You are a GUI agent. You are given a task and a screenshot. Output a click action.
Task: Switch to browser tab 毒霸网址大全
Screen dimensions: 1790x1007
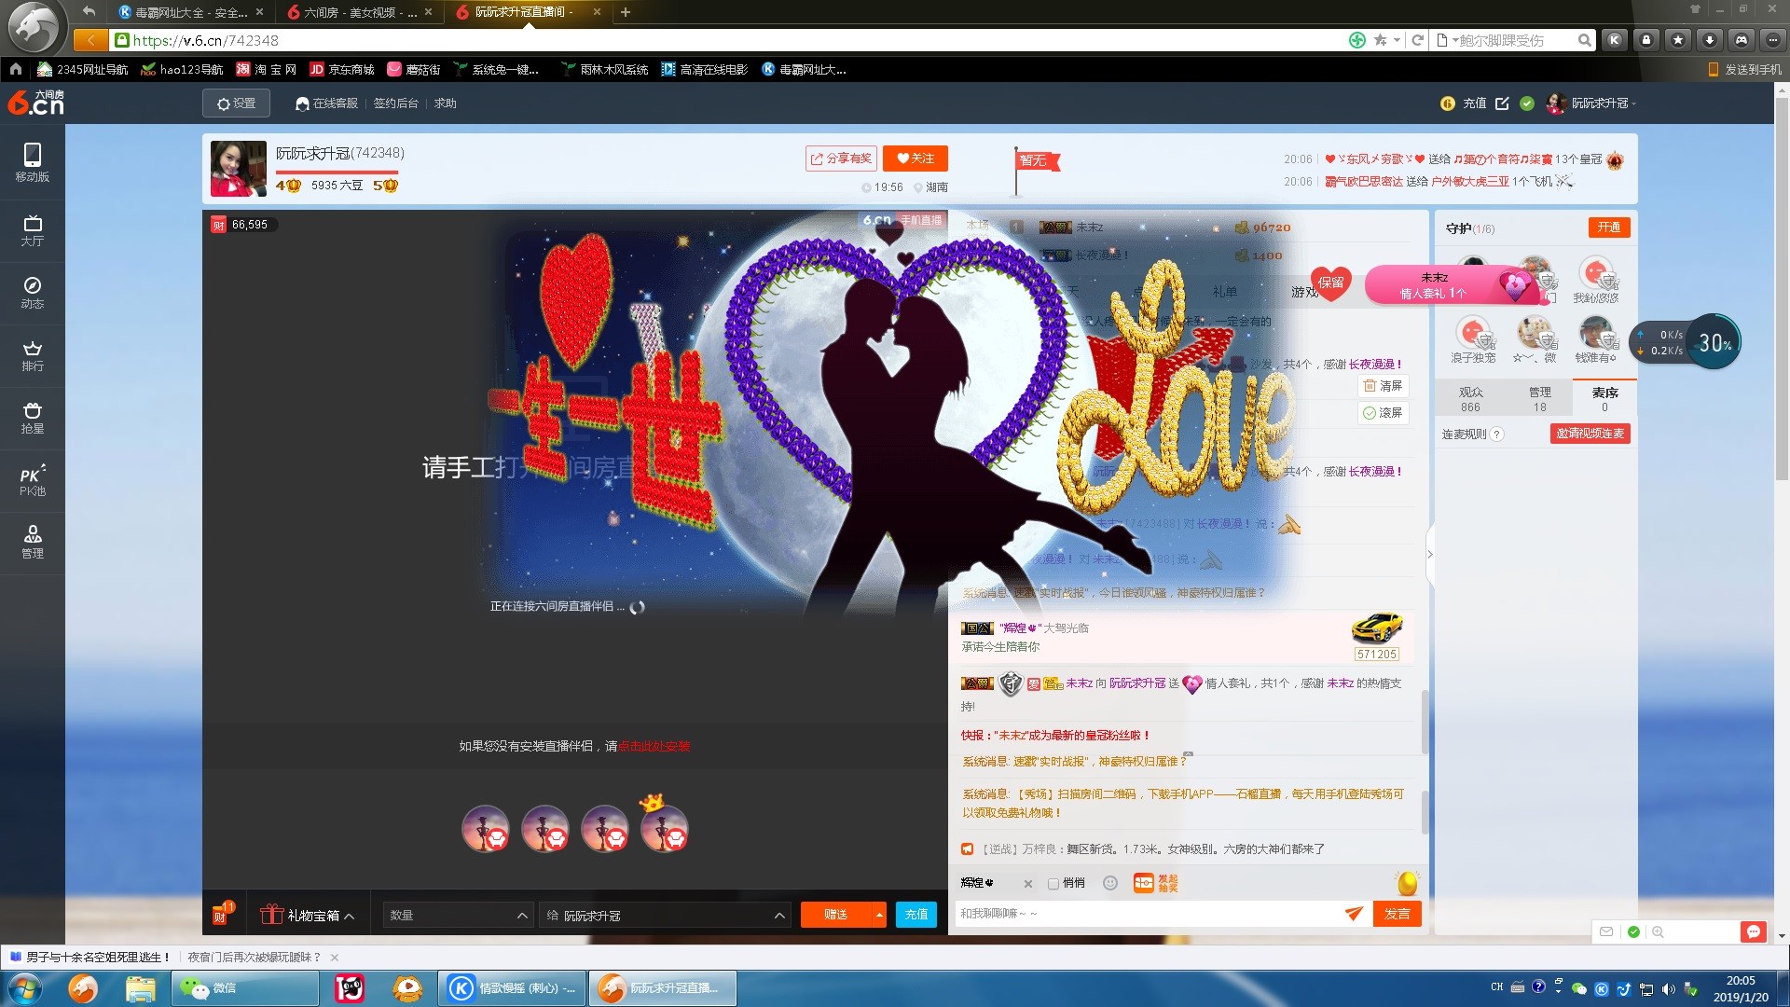tap(191, 12)
